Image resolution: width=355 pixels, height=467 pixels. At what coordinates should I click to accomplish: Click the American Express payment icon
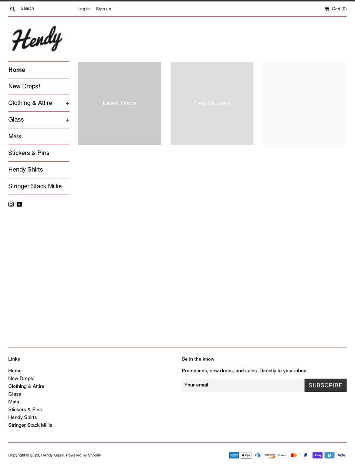pyautogui.click(x=234, y=455)
